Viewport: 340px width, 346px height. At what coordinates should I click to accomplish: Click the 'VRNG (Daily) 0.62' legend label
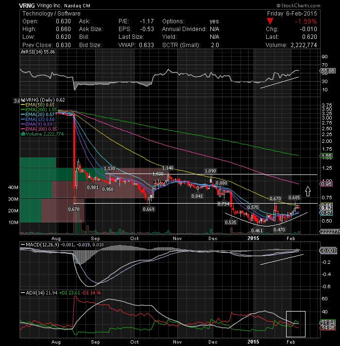click(43, 100)
